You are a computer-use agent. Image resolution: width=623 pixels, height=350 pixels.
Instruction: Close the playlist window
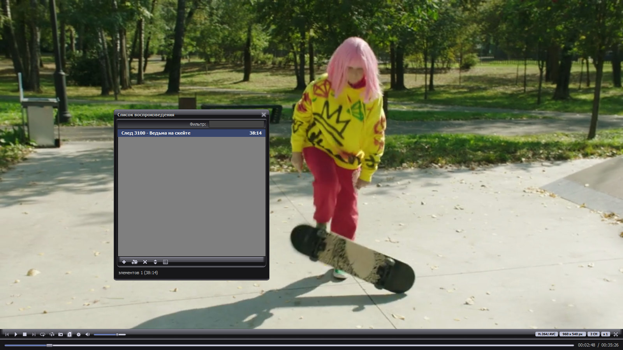tap(264, 115)
